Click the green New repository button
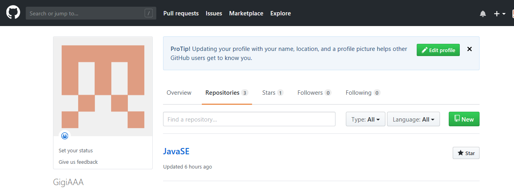 pyautogui.click(x=464, y=119)
